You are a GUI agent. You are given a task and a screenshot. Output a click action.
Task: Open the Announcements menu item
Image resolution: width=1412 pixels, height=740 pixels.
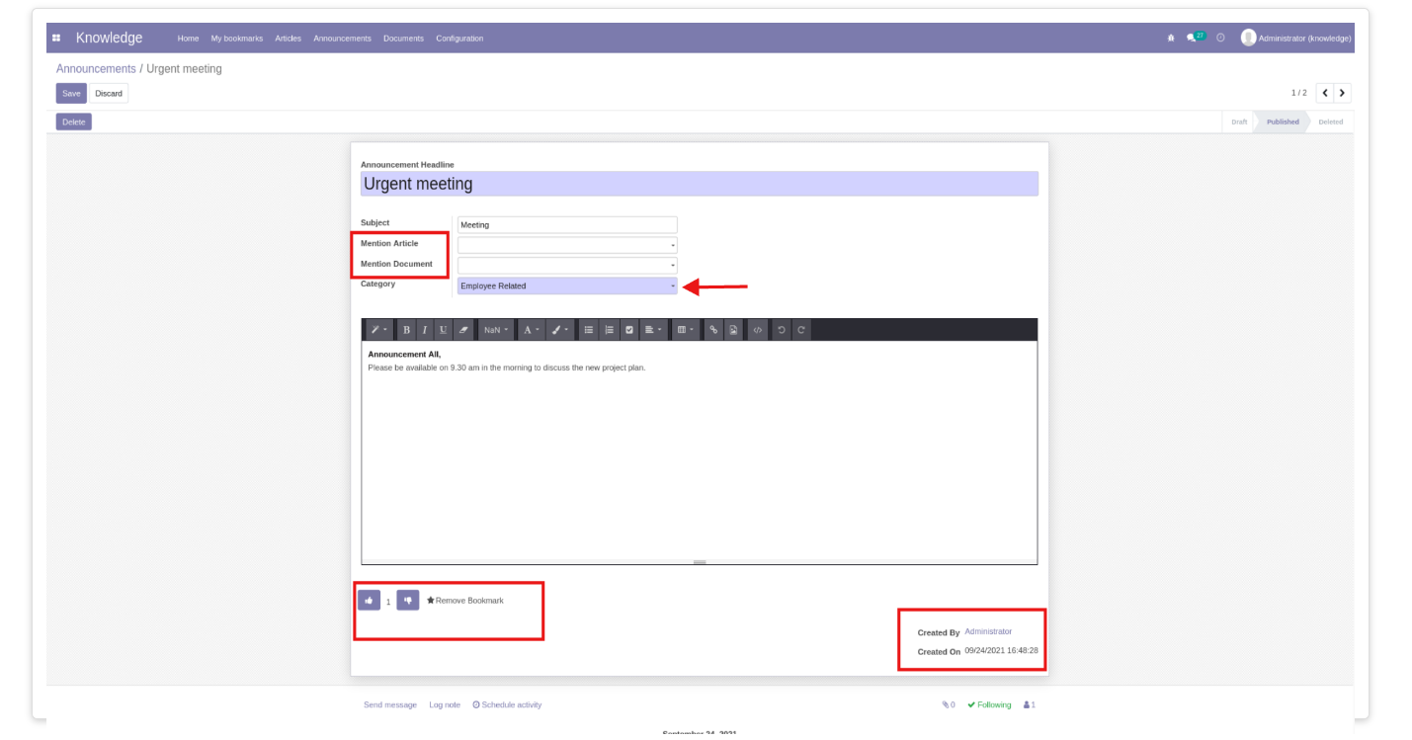pos(342,39)
